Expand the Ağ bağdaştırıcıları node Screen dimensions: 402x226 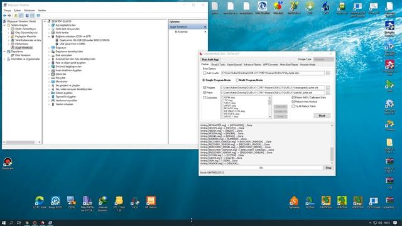tap(49, 25)
